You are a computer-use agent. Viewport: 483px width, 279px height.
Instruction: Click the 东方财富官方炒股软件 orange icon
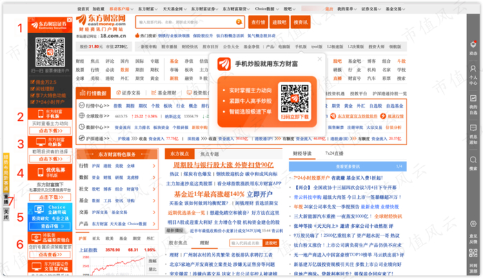point(333,116)
